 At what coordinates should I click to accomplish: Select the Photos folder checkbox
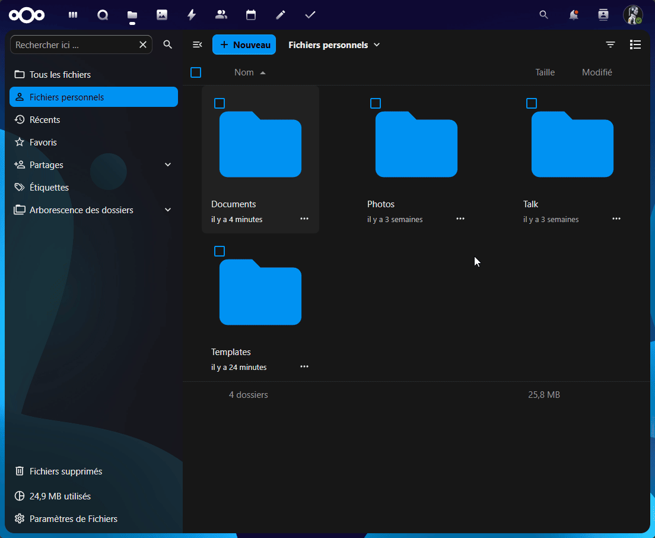tap(376, 103)
